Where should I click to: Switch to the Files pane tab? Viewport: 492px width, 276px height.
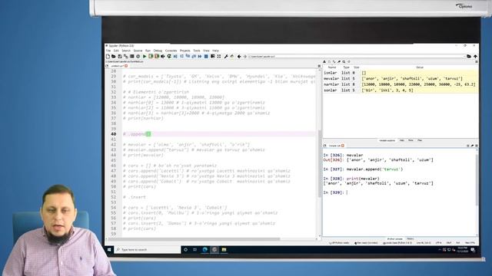click(420, 140)
